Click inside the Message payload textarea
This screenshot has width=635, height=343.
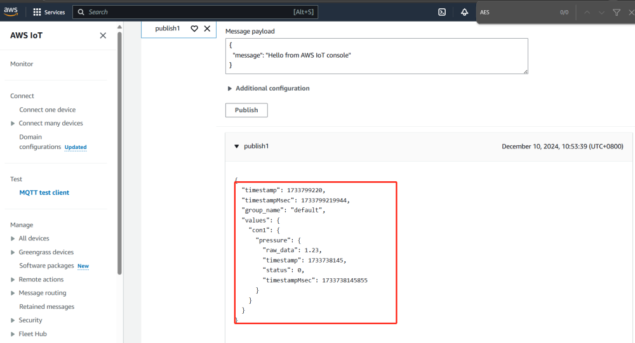tap(377, 56)
